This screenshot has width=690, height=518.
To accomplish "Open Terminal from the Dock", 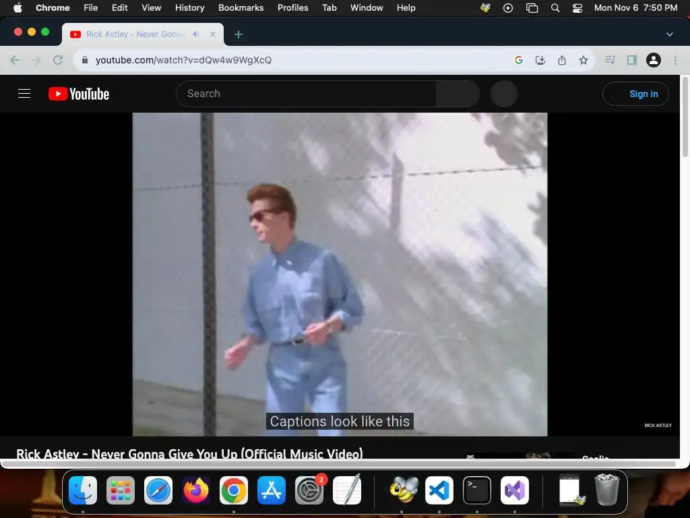I will click(477, 490).
